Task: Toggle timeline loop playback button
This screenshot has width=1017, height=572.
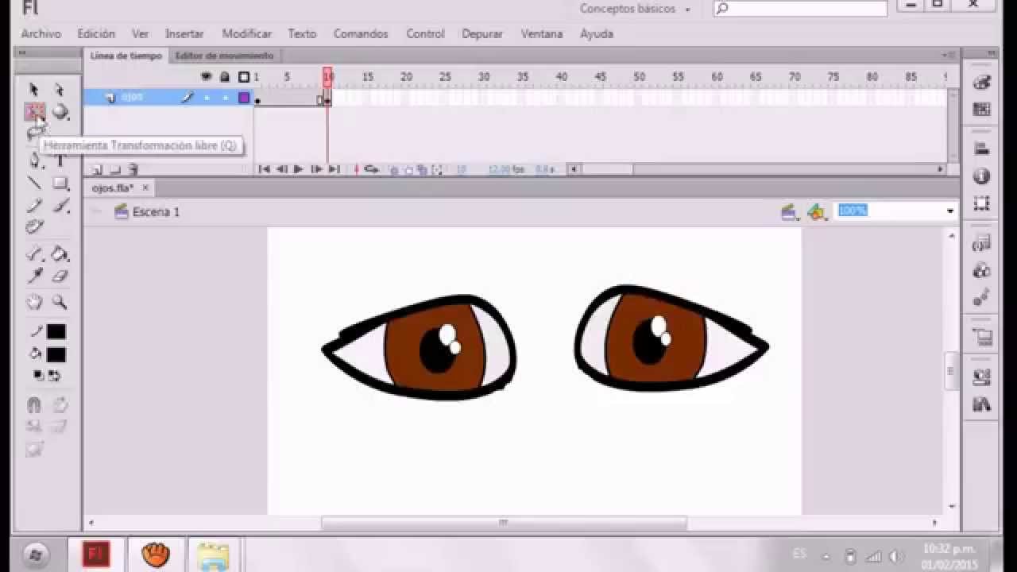Action: click(x=371, y=169)
